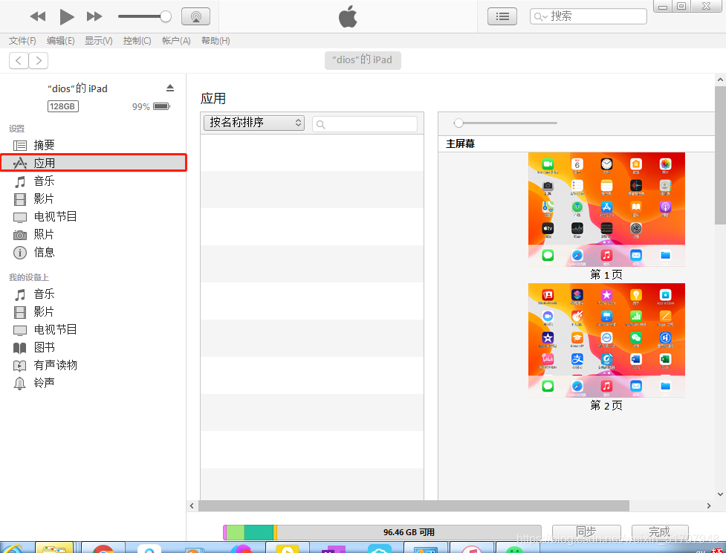
Task: Go back with the left chevron
Action: point(19,60)
